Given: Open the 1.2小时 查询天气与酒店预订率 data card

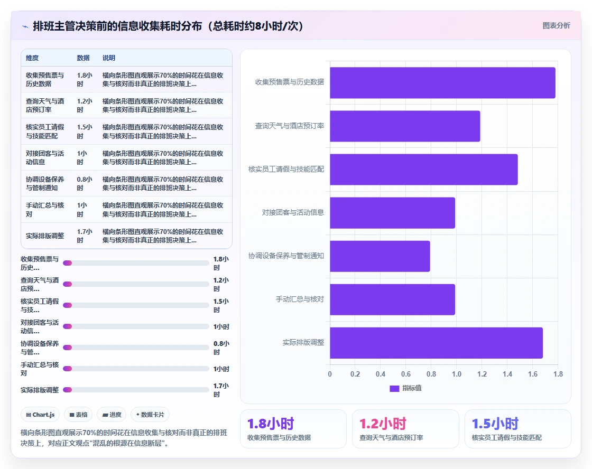Looking at the screenshot, I should 405,429.
